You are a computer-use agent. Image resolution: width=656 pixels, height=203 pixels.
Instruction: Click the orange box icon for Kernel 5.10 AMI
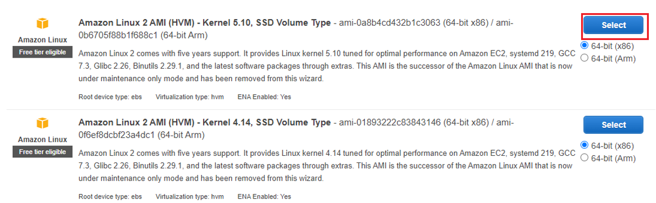point(43,24)
